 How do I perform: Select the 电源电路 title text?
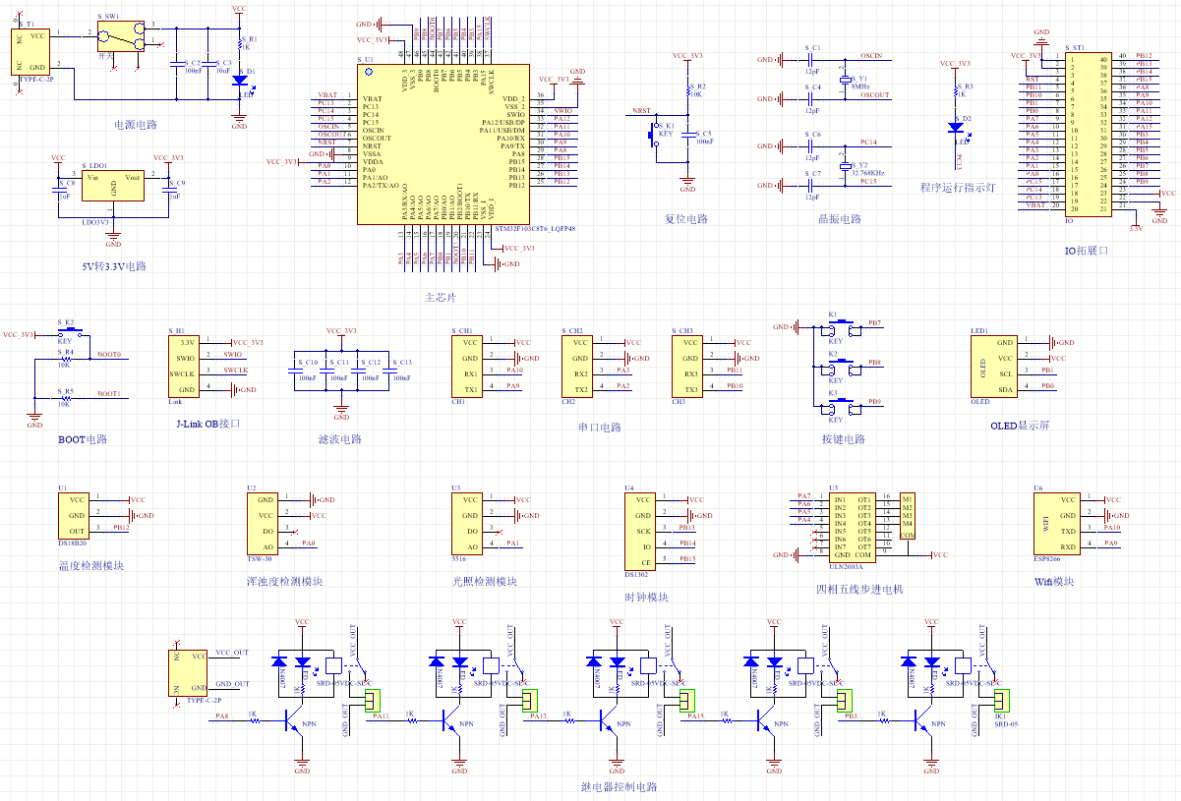click(x=136, y=125)
